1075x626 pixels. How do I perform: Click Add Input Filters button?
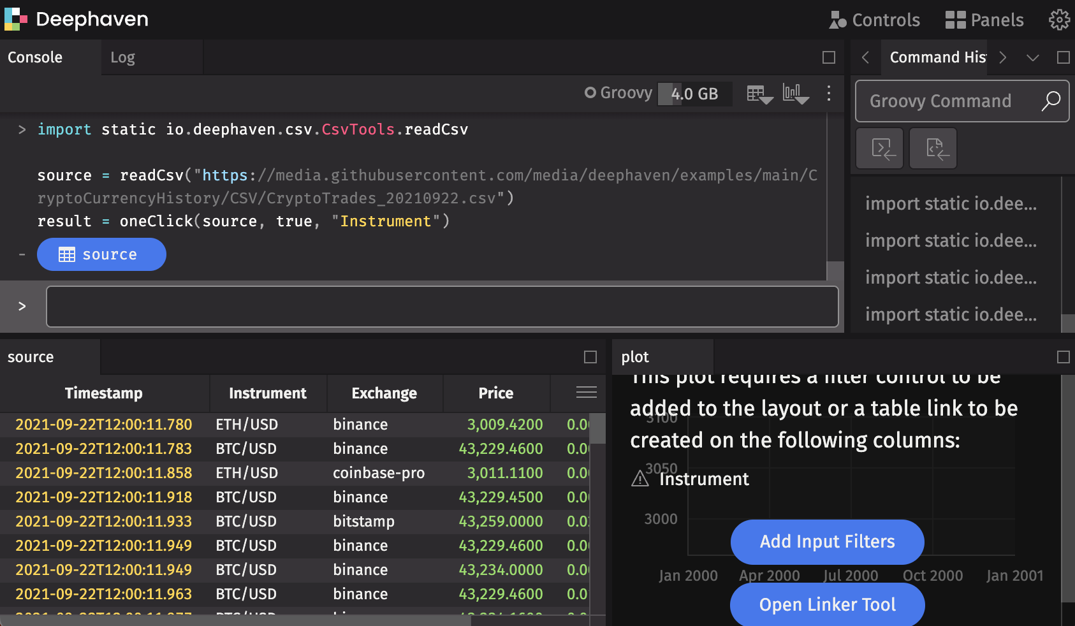coord(827,542)
